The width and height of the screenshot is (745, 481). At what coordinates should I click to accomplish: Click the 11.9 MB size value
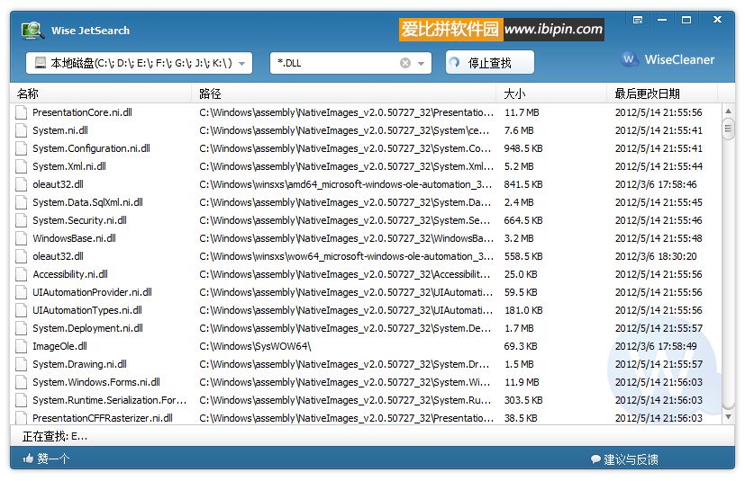pyautogui.click(x=522, y=382)
